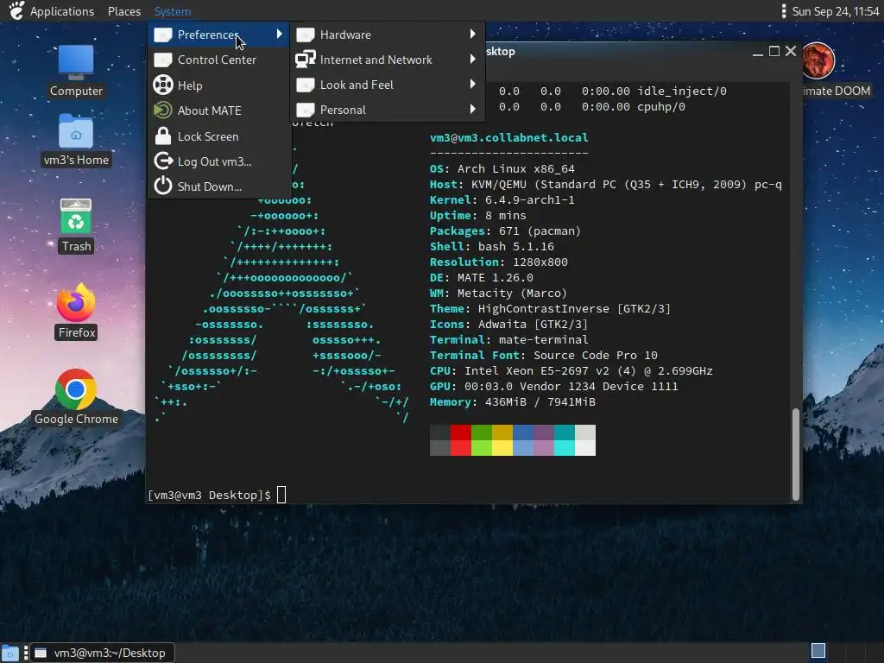Image resolution: width=884 pixels, height=663 pixels.
Task: Open Internet and Network submenu
Action: pos(388,60)
